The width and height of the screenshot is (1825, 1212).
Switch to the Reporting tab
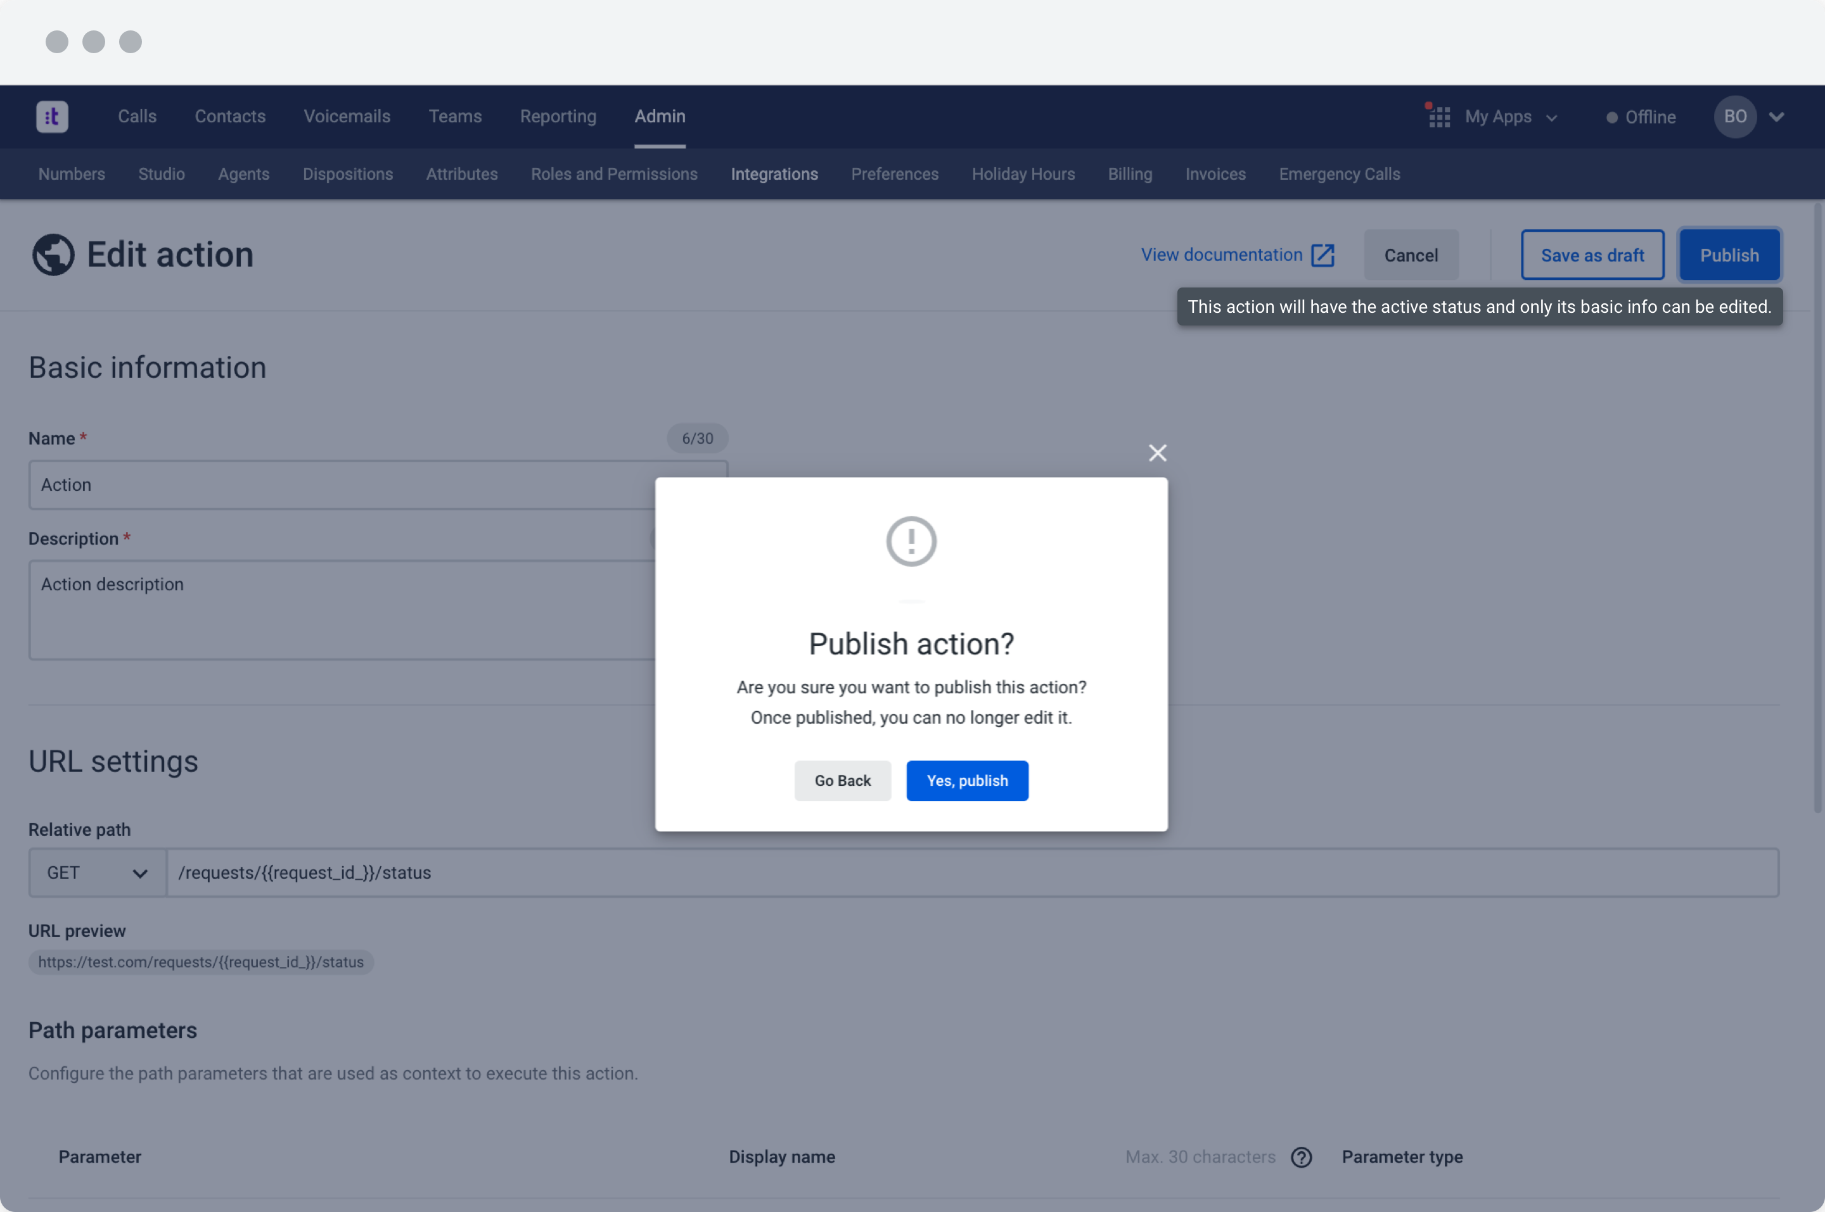click(558, 117)
